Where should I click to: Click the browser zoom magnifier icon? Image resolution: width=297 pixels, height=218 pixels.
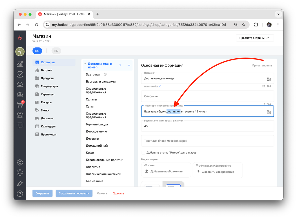coord(236,25)
